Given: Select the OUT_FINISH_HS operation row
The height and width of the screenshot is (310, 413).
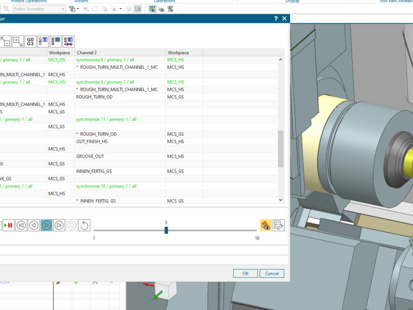Looking at the screenshot, I should point(92,142).
